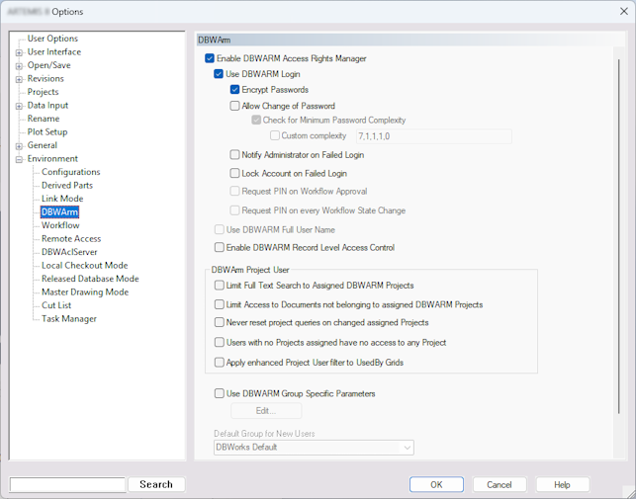The width and height of the screenshot is (636, 499).
Task: Uncheck Use DBWARM Login
Action: 219,74
